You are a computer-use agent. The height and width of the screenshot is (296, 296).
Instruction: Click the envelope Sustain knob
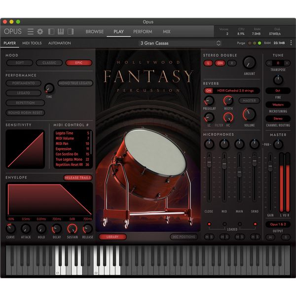[73, 228]
